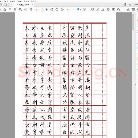
Task: Show notifications with the bell icon
Action: click(x=130, y=5)
